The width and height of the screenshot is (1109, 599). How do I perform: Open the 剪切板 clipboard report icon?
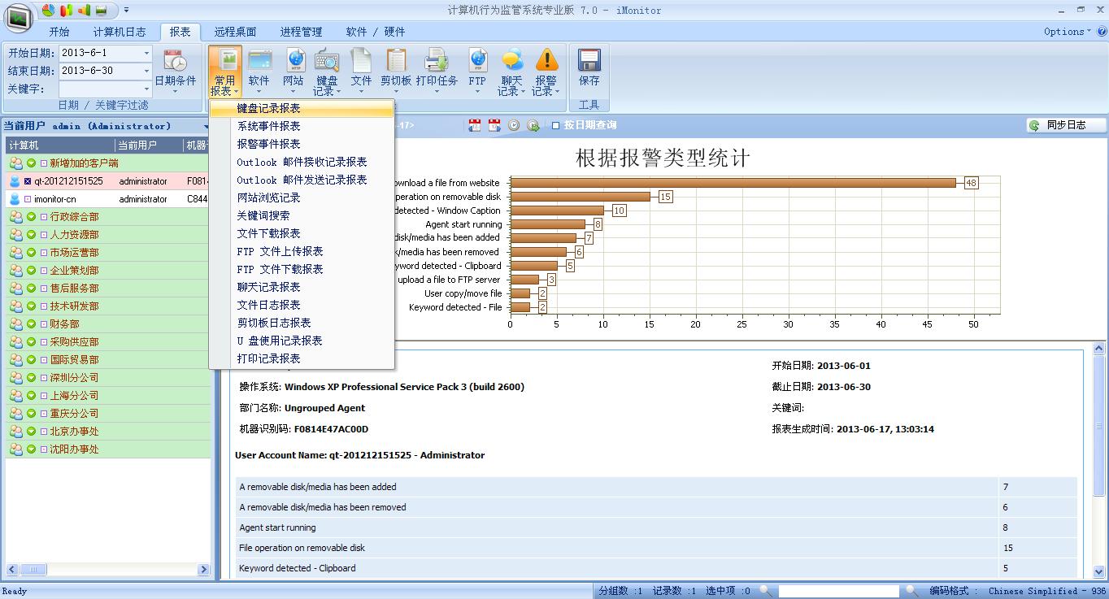pos(396,71)
